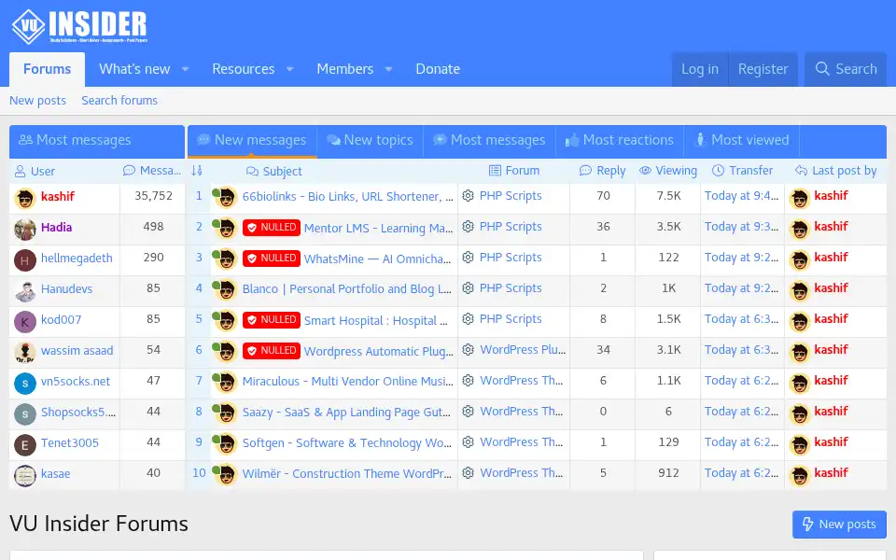Open Search forums link
This screenshot has width=896, height=560.
coord(119,101)
